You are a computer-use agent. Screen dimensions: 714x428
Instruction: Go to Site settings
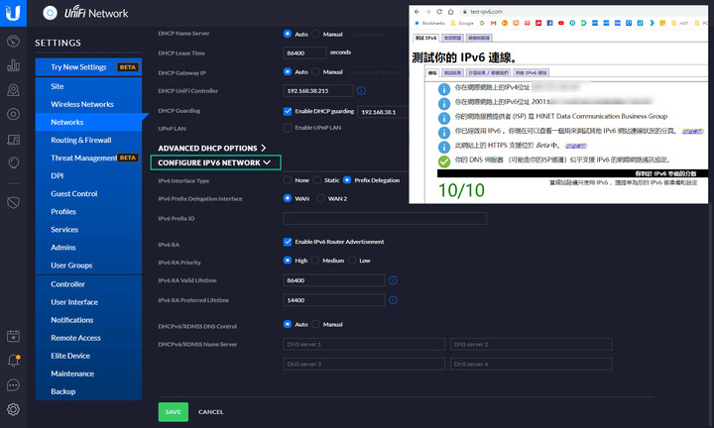[x=89, y=86]
